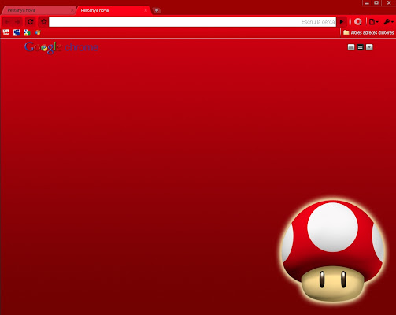
Task: Close the active Pestanya nova tab
Action: click(x=146, y=10)
